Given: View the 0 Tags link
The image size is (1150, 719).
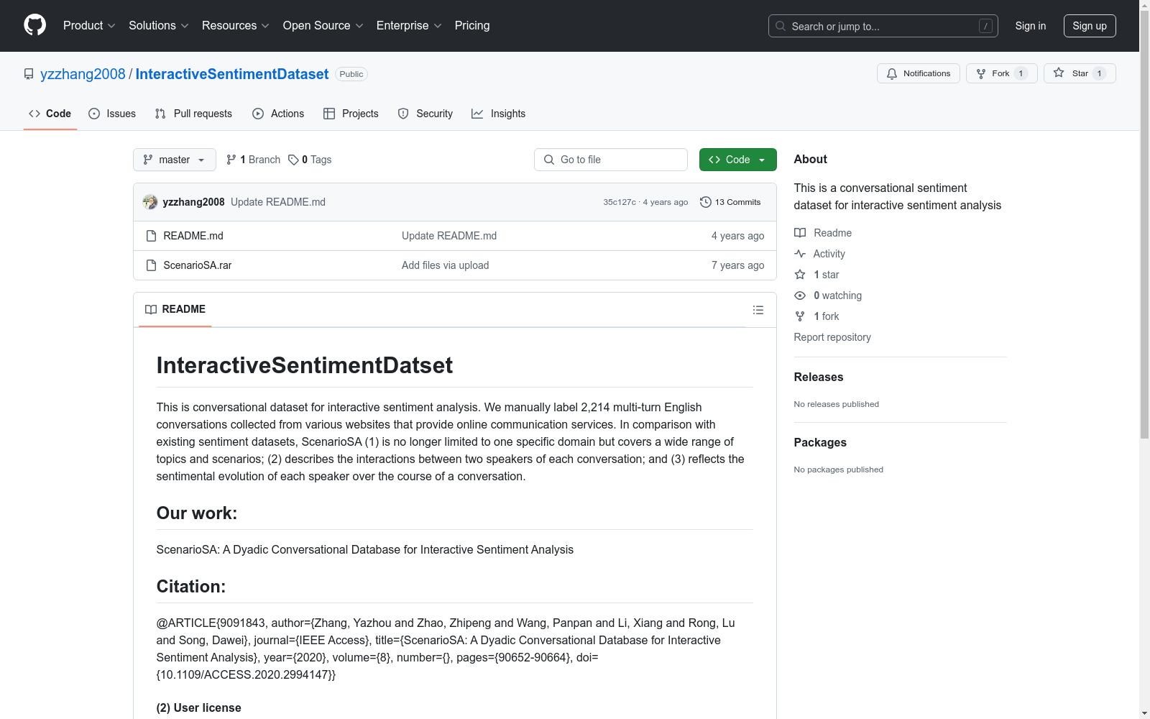Looking at the screenshot, I should pos(310,160).
